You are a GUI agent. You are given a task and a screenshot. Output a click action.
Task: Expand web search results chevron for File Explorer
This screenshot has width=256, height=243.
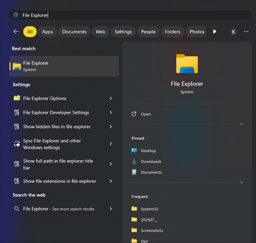(111, 209)
